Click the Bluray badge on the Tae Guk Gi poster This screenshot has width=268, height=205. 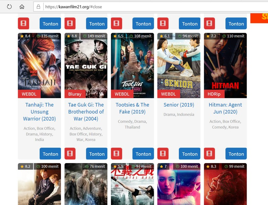coord(75,94)
